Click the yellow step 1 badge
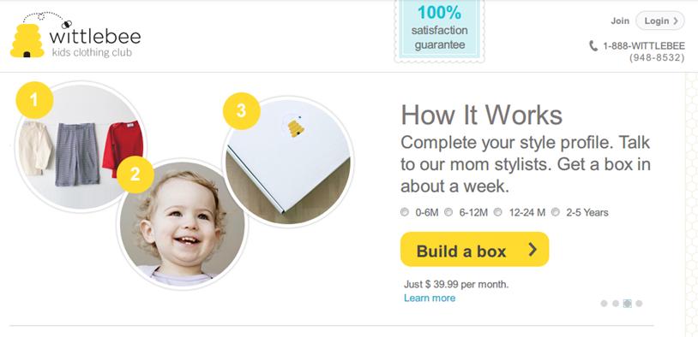698x337 pixels. click(34, 100)
